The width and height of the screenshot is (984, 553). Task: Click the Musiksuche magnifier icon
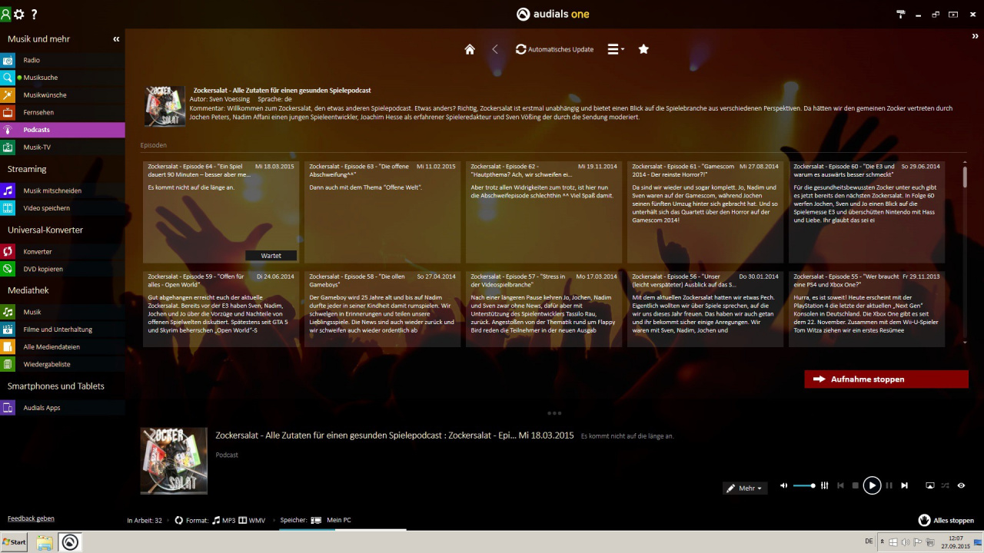(x=8, y=78)
